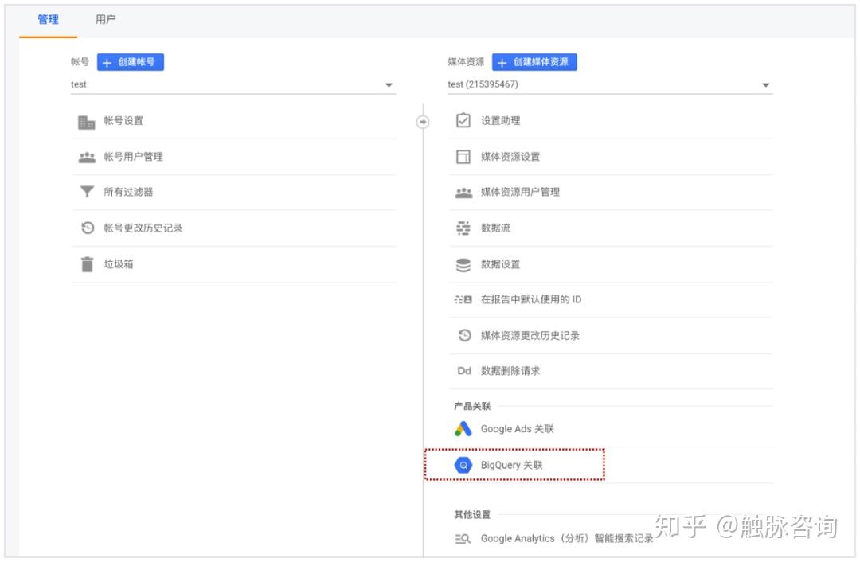
Task: Click the 数据删除请求 Dd icon
Action: (463, 370)
